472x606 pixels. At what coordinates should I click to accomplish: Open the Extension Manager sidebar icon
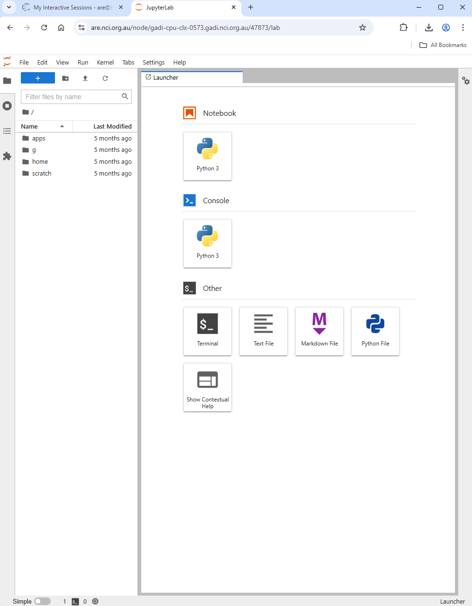(x=7, y=156)
